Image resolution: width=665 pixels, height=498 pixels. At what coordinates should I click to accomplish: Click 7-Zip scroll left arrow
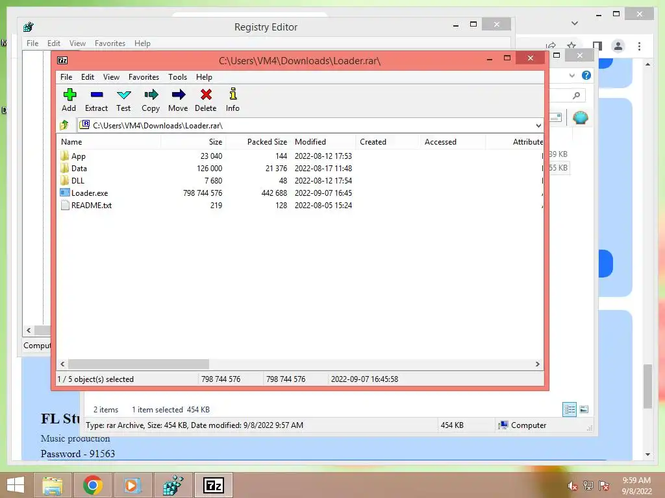coord(63,364)
